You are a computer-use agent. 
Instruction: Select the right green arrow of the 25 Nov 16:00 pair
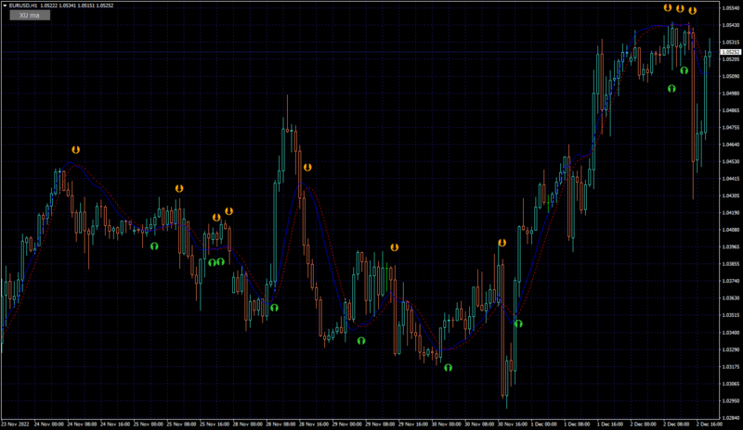[x=220, y=261]
